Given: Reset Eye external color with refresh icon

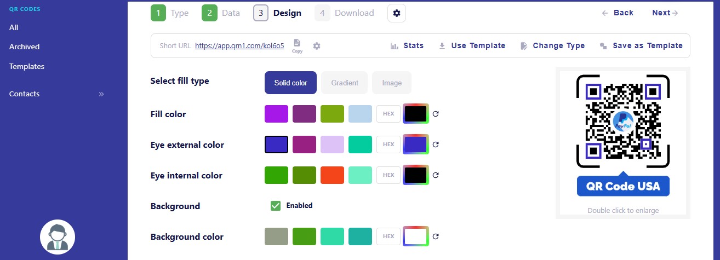Looking at the screenshot, I should pos(436,145).
